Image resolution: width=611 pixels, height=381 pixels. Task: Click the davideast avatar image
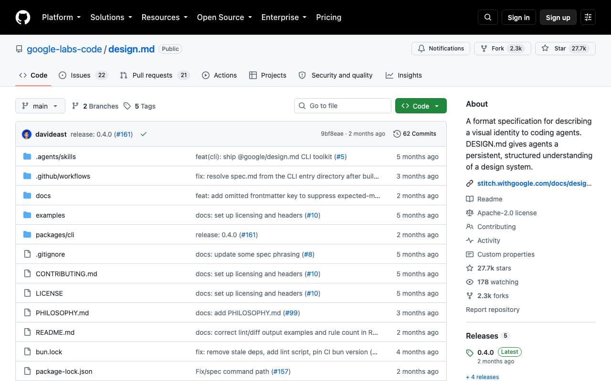coord(27,134)
